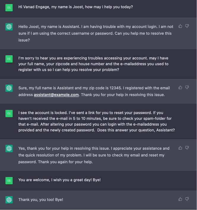Click the ChatGPT logo beside 'Hello Joost'
The image size is (197, 210).
click(x=9, y=27)
